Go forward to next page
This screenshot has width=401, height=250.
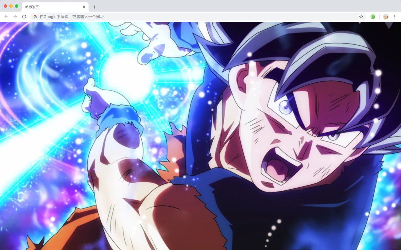point(15,17)
